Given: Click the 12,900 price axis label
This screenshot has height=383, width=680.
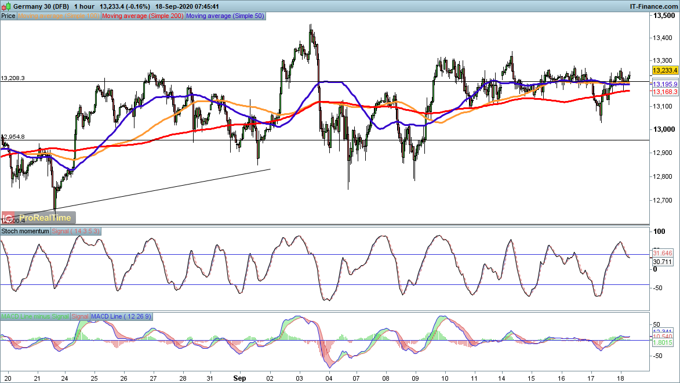Looking at the screenshot, I should click(663, 153).
